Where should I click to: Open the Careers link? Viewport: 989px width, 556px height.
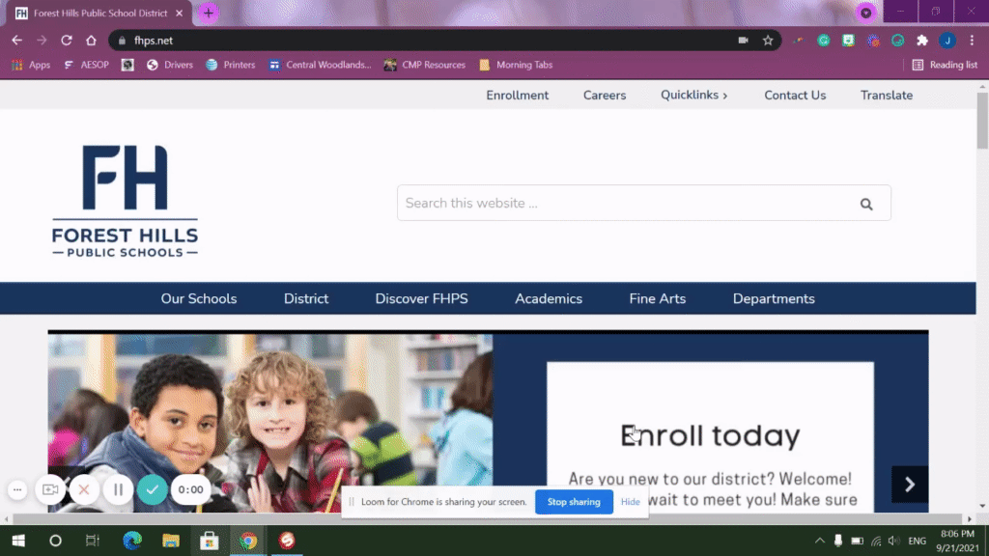(605, 96)
